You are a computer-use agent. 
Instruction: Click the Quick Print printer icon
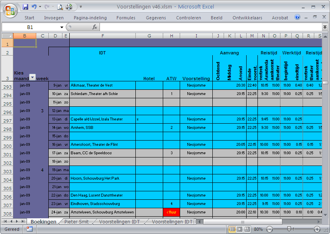pos(69,7)
